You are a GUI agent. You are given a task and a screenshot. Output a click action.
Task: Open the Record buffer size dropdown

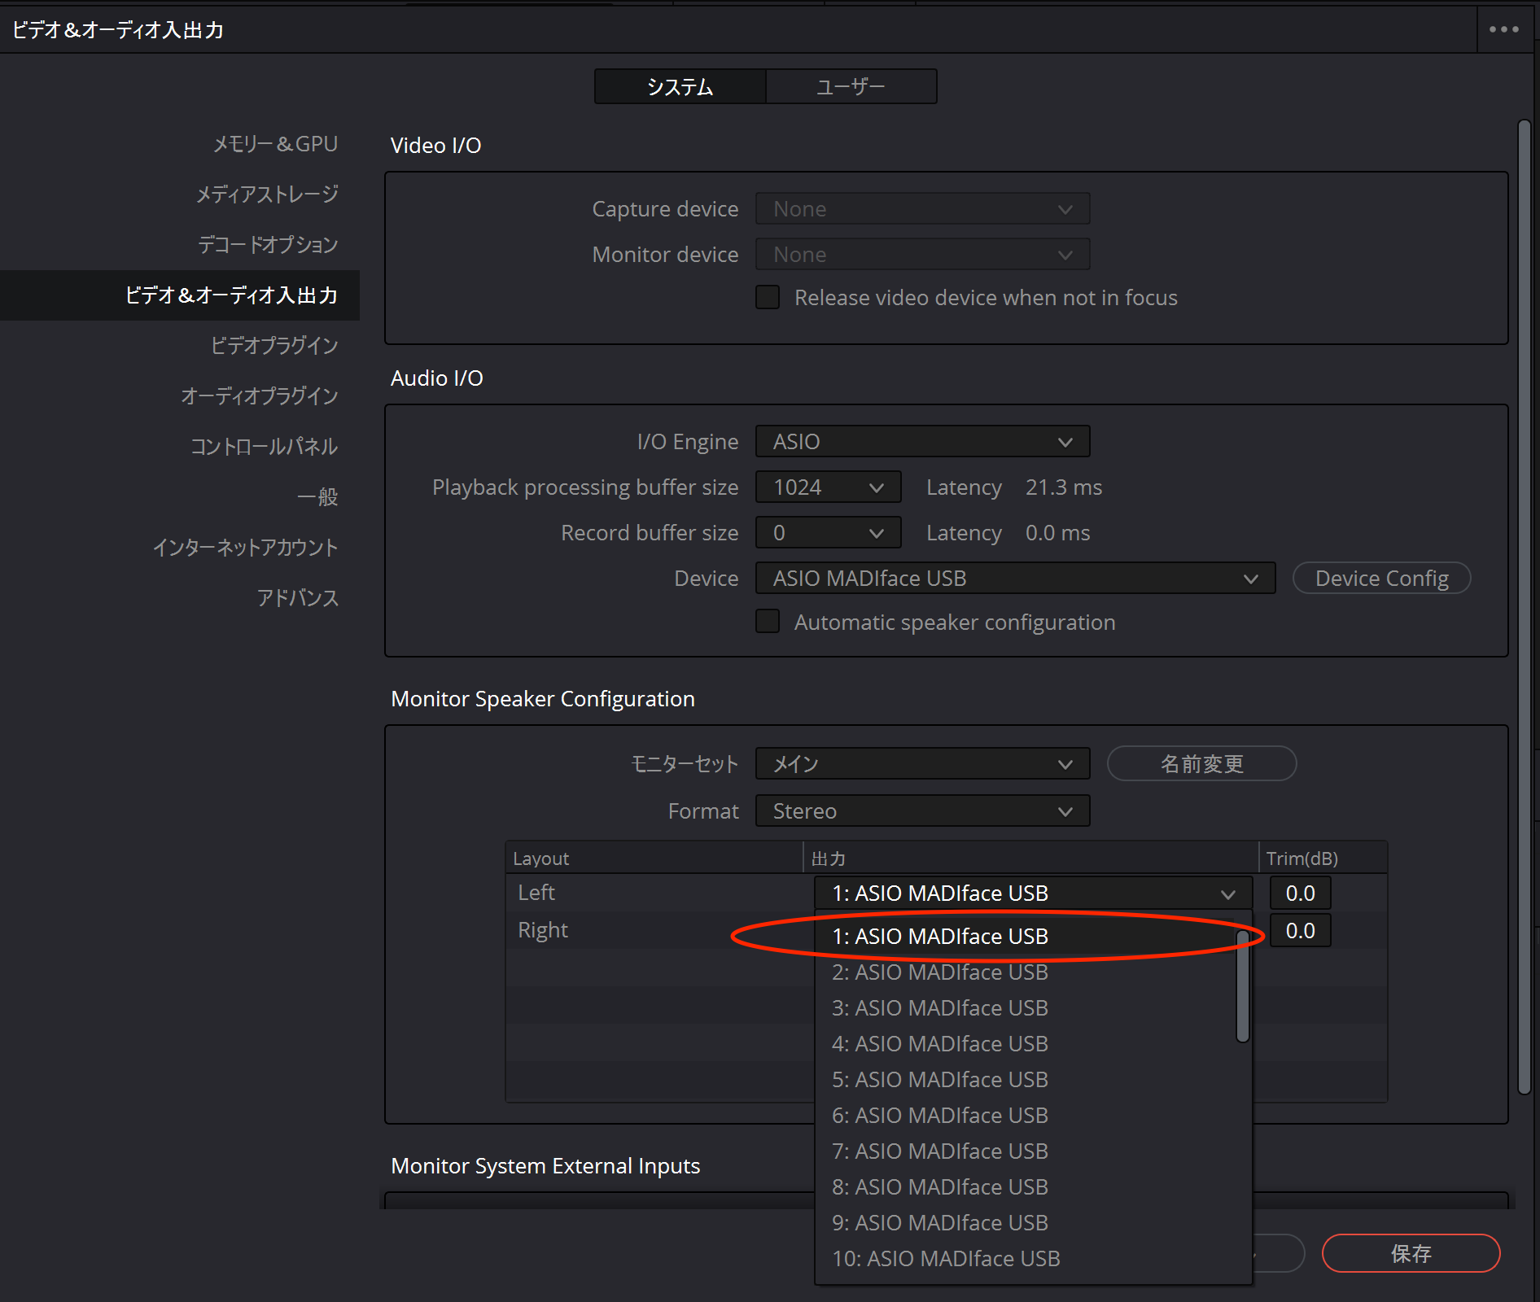[x=827, y=532]
